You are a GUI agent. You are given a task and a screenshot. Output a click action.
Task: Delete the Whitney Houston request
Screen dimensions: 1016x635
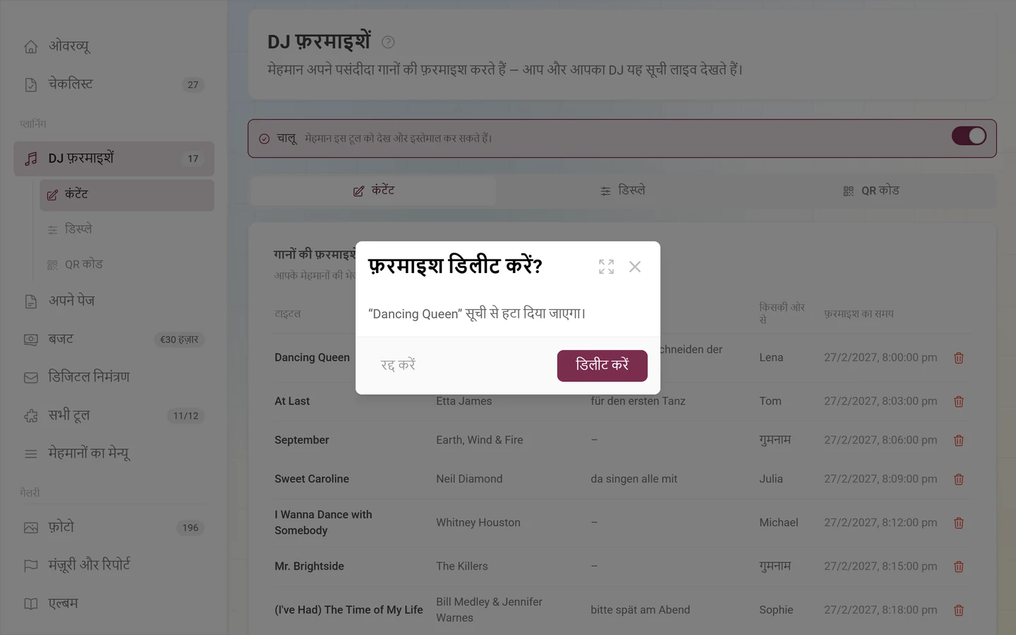959,523
